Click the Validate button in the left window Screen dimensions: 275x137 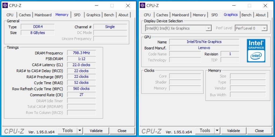96,131
